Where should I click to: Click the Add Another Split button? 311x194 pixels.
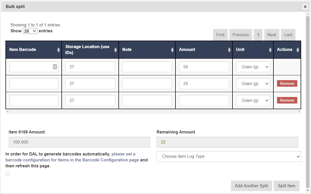tap(251, 186)
